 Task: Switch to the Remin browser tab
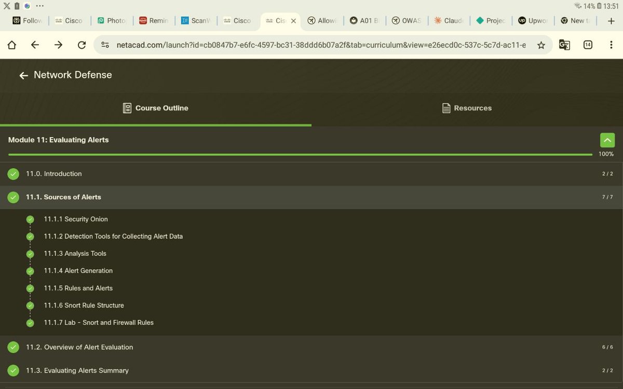[154, 21]
